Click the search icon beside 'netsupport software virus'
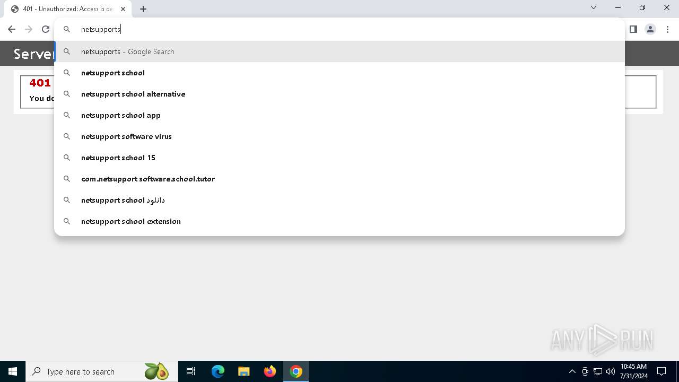 pyautogui.click(x=67, y=136)
